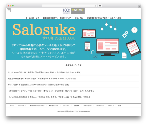The image size is (147, 125).
Task: Open the hamburger menu icon
Action: [x=9, y=10]
